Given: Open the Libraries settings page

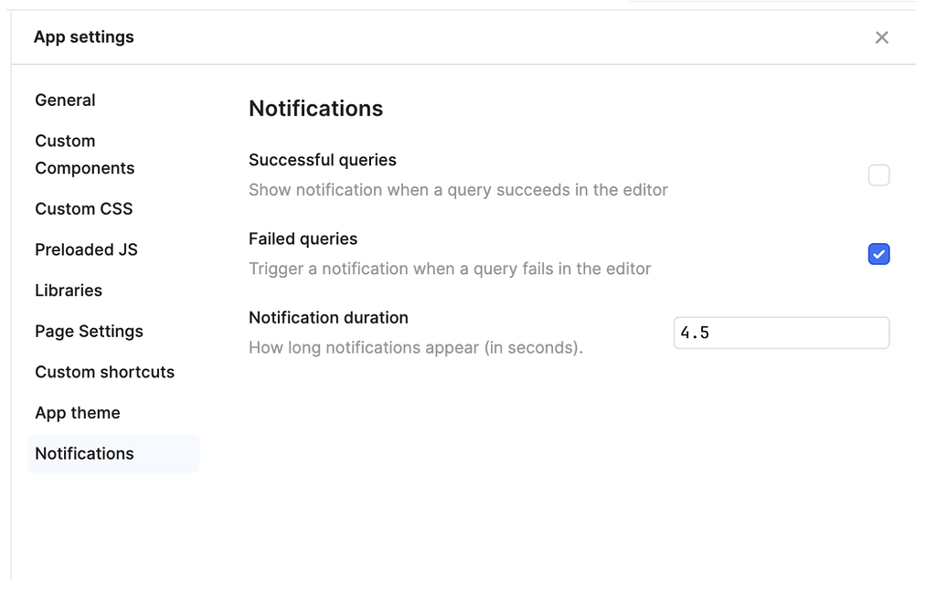Looking at the screenshot, I should tap(68, 291).
